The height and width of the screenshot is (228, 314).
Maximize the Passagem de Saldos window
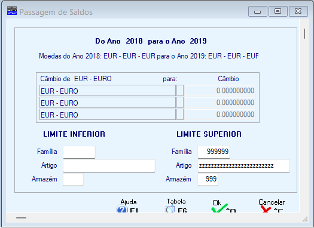278,11
